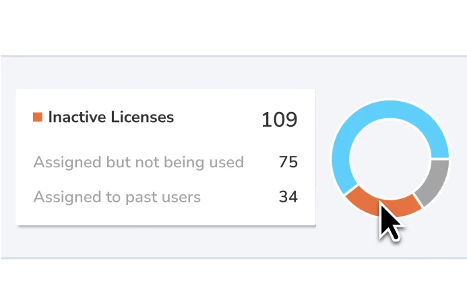Click the orange arc left of the cursor

pyautogui.click(x=362, y=200)
